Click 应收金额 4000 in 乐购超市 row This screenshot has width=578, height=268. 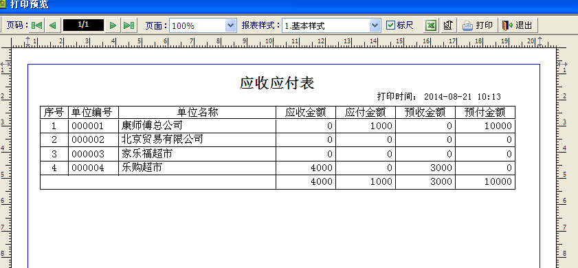point(322,168)
